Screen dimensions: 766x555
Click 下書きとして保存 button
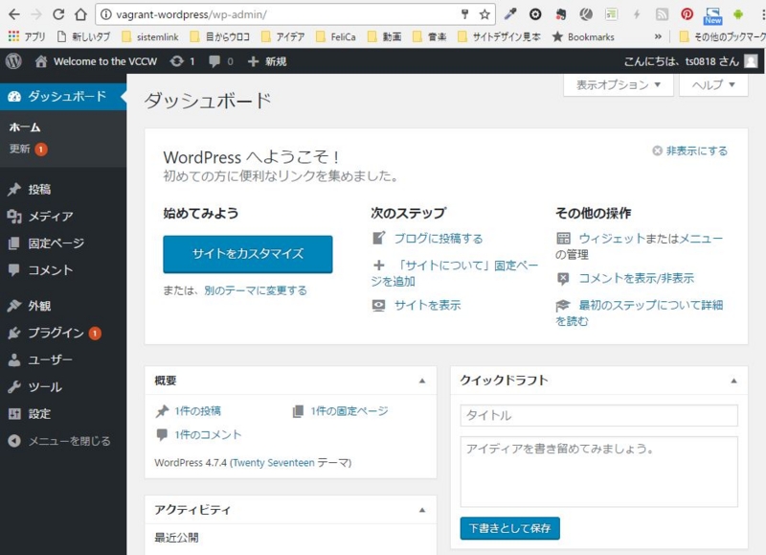pyautogui.click(x=509, y=528)
